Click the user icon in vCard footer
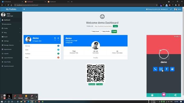Image resolution: width=184 pixels, height=103 pixels. 152,95
